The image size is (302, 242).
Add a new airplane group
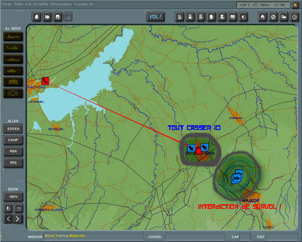point(13,36)
